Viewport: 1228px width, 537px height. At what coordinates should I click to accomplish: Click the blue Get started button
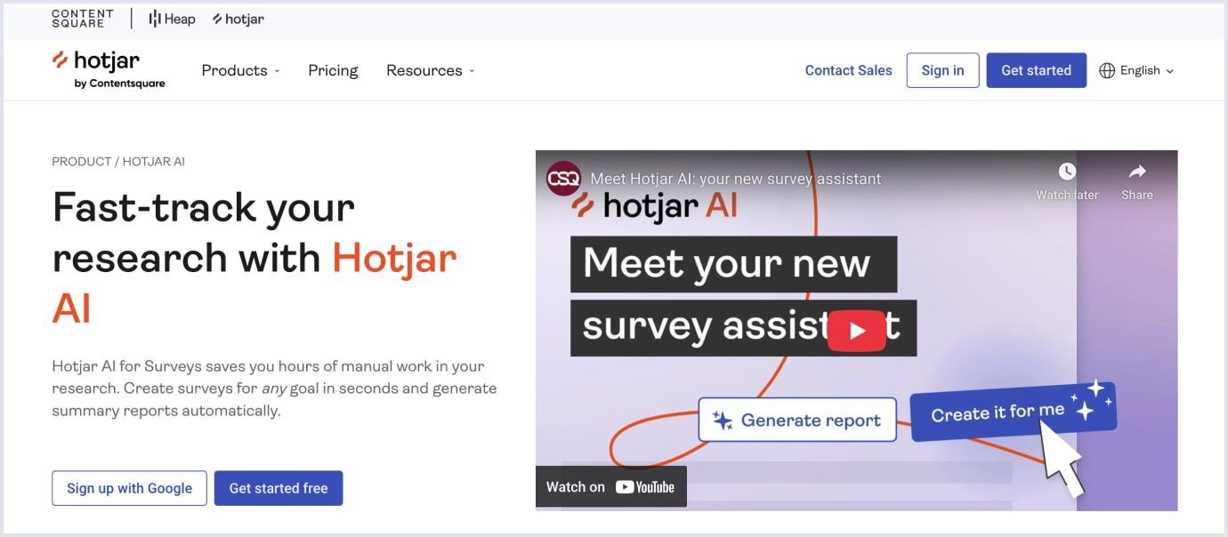point(1036,69)
